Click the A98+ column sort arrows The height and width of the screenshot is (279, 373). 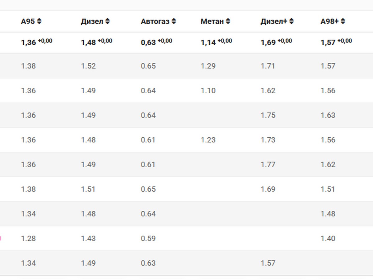click(343, 21)
